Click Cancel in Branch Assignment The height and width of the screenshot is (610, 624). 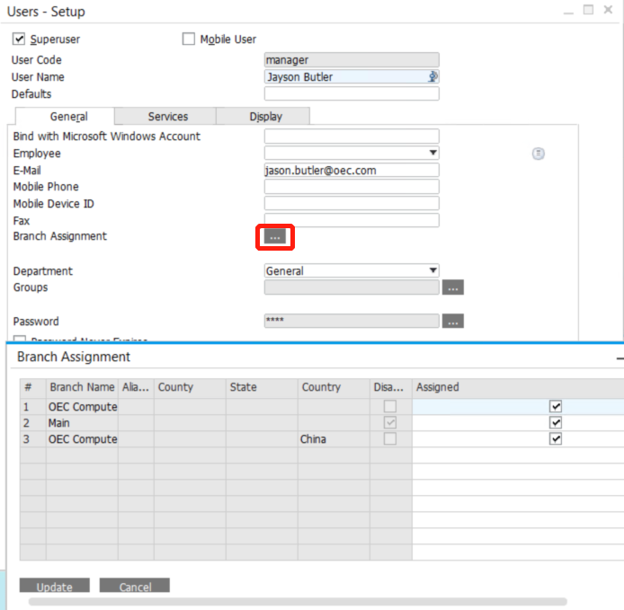click(x=135, y=586)
